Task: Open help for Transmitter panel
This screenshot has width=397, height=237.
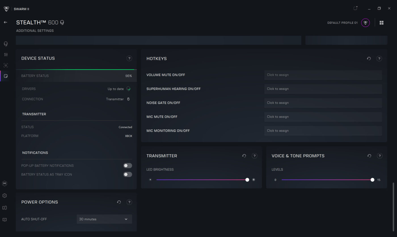Action: tap(254, 156)
